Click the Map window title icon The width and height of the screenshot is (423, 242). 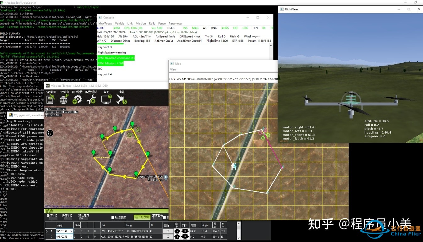pyautogui.click(x=172, y=63)
